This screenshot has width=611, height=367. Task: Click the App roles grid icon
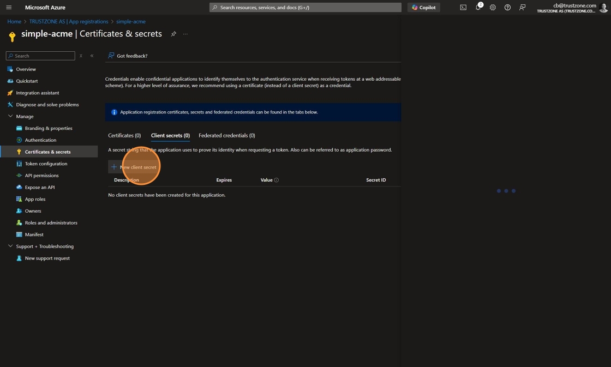pyautogui.click(x=19, y=199)
